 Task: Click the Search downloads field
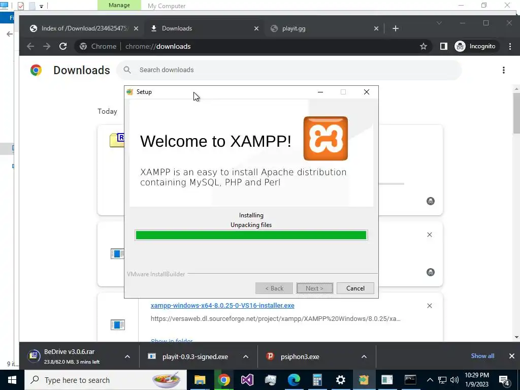point(288,70)
